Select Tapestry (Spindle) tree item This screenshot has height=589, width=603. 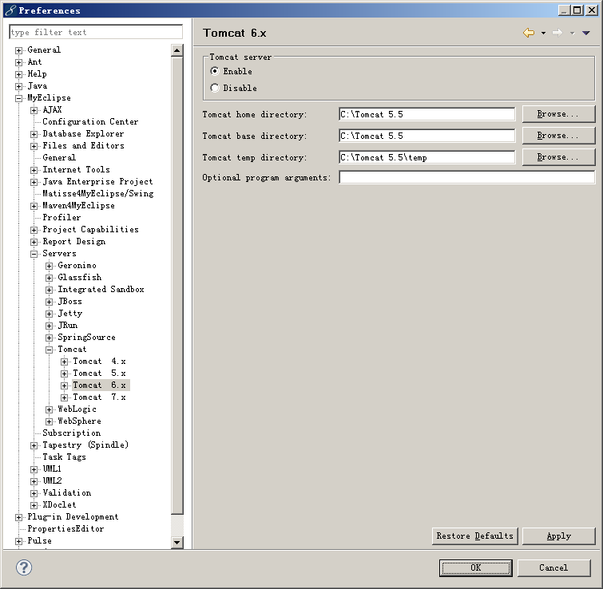(x=85, y=445)
